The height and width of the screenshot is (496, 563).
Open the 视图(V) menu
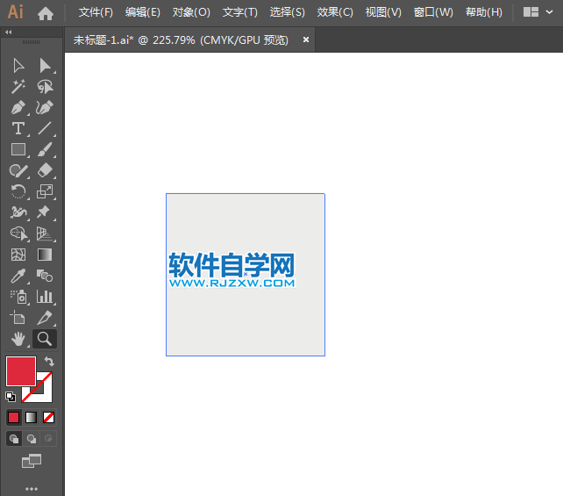pyautogui.click(x=383, y=12)
